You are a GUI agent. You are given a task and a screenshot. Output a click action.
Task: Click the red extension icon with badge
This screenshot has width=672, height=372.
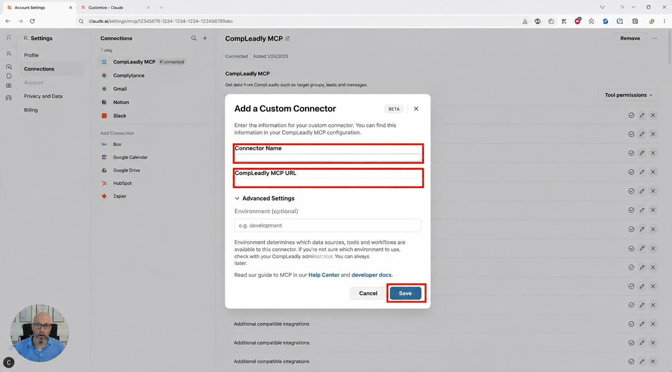tap(578, 21)
